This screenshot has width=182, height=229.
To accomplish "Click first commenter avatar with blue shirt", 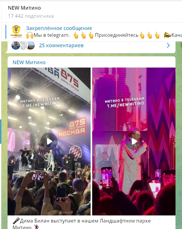I will point(16,45).
